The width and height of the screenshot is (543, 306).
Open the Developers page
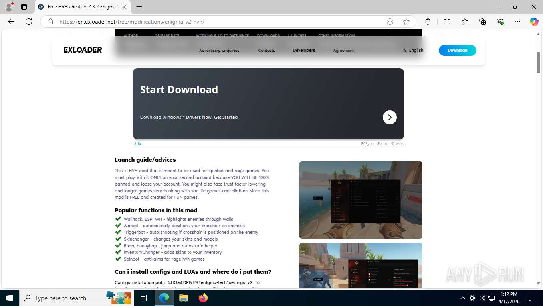point(304,50)
